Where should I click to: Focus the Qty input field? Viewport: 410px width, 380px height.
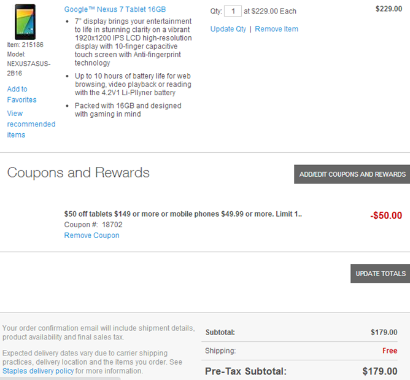(233, 11)
